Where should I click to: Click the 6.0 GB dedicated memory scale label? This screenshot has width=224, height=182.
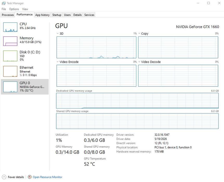tap(215, 91)
